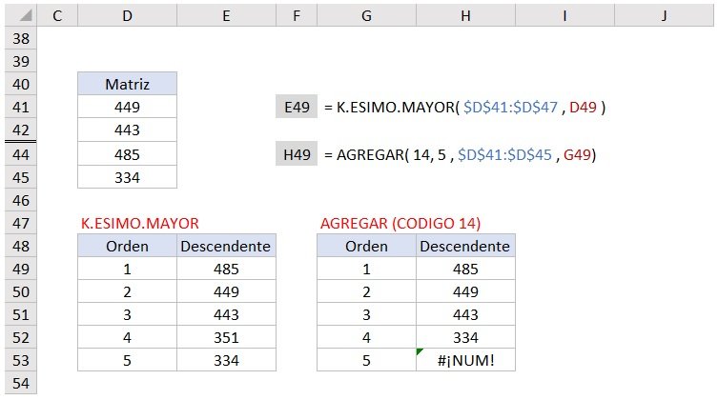The width and height of the screenshot is (718, 400).
Task: Select the Matriz header cell
Action: 127,85
